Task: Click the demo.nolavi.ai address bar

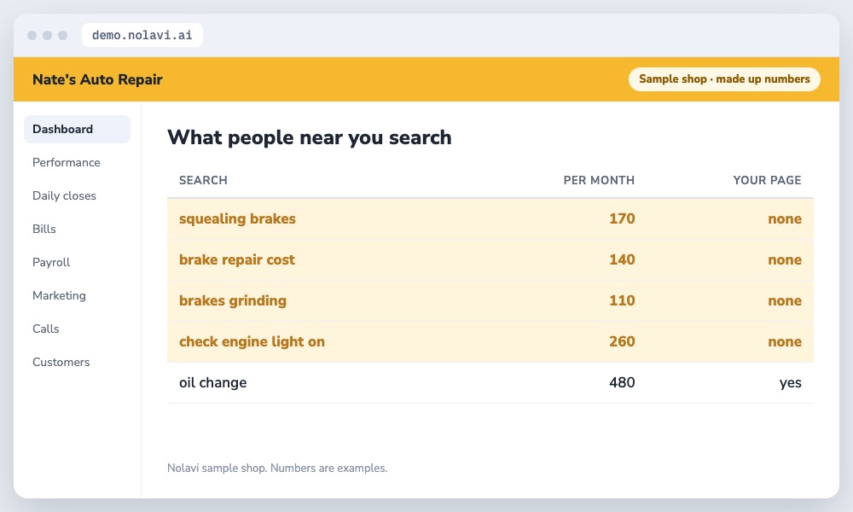Action: (x=142, y=35)
